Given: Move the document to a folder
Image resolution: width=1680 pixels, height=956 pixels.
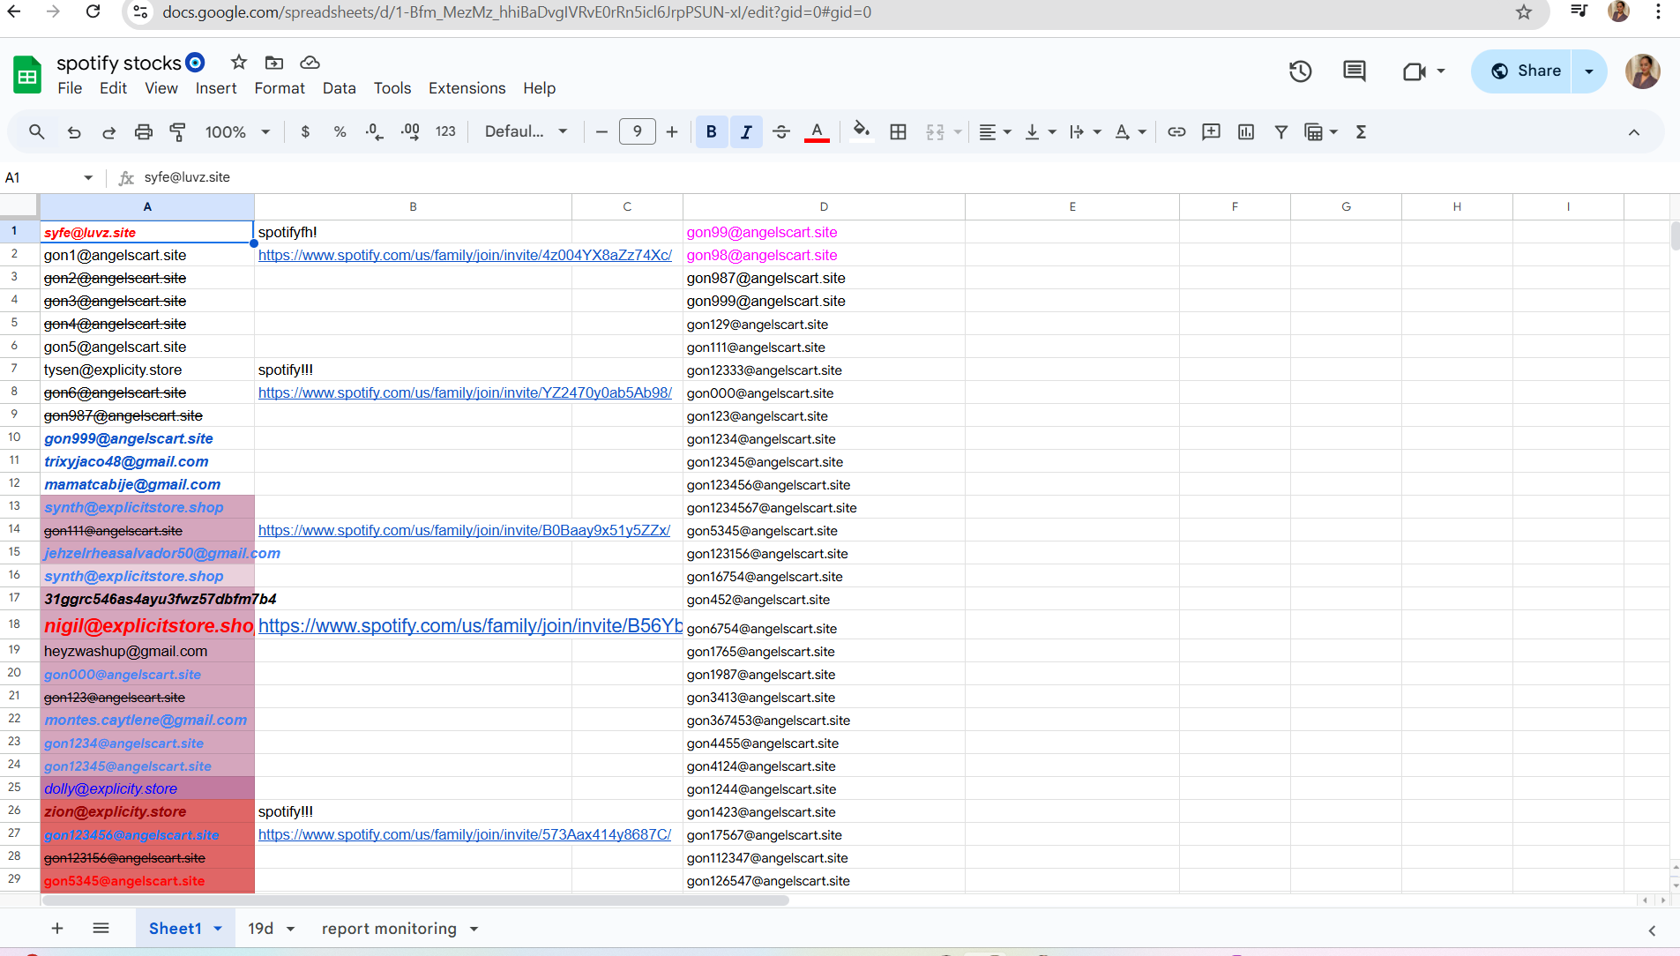Looking at the screenshot, I should click(x=274, y=63).
